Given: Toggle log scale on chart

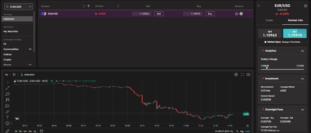Looking at the screenshot, I should pos(242,131).
